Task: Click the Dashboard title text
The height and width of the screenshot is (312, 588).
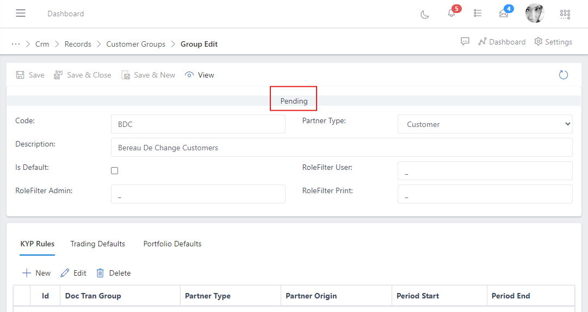Action: click(66, 14)
